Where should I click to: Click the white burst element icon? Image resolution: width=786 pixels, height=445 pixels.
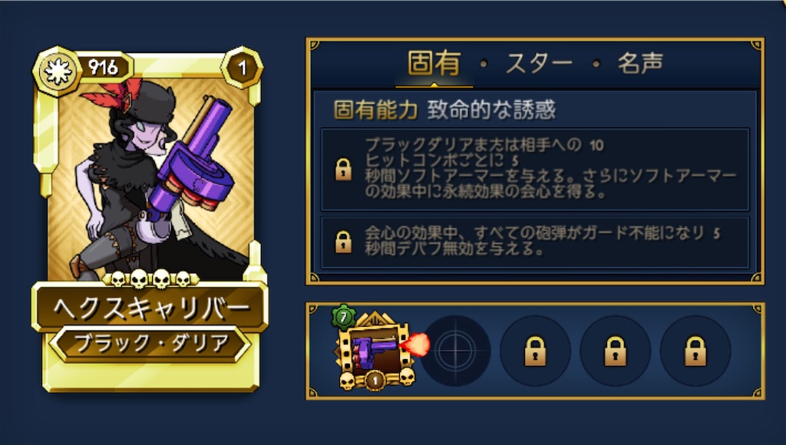click(x=58, y=71)
